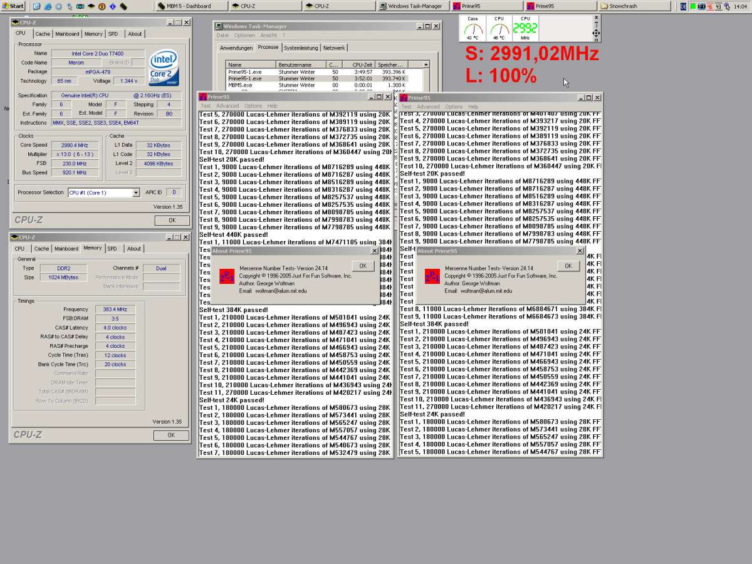Image resolution: width=752 pixels, height=564 pixels.
Task: Switch to the Systemleistung tab in Task-Manager
Action: click(301, 48)
